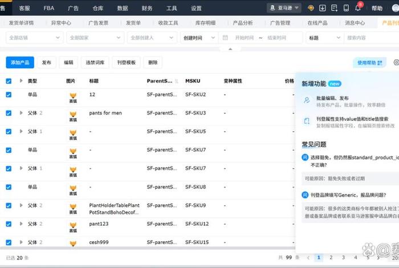Click the fox thumbnail in SF-SKU3 row

point(73,116)
